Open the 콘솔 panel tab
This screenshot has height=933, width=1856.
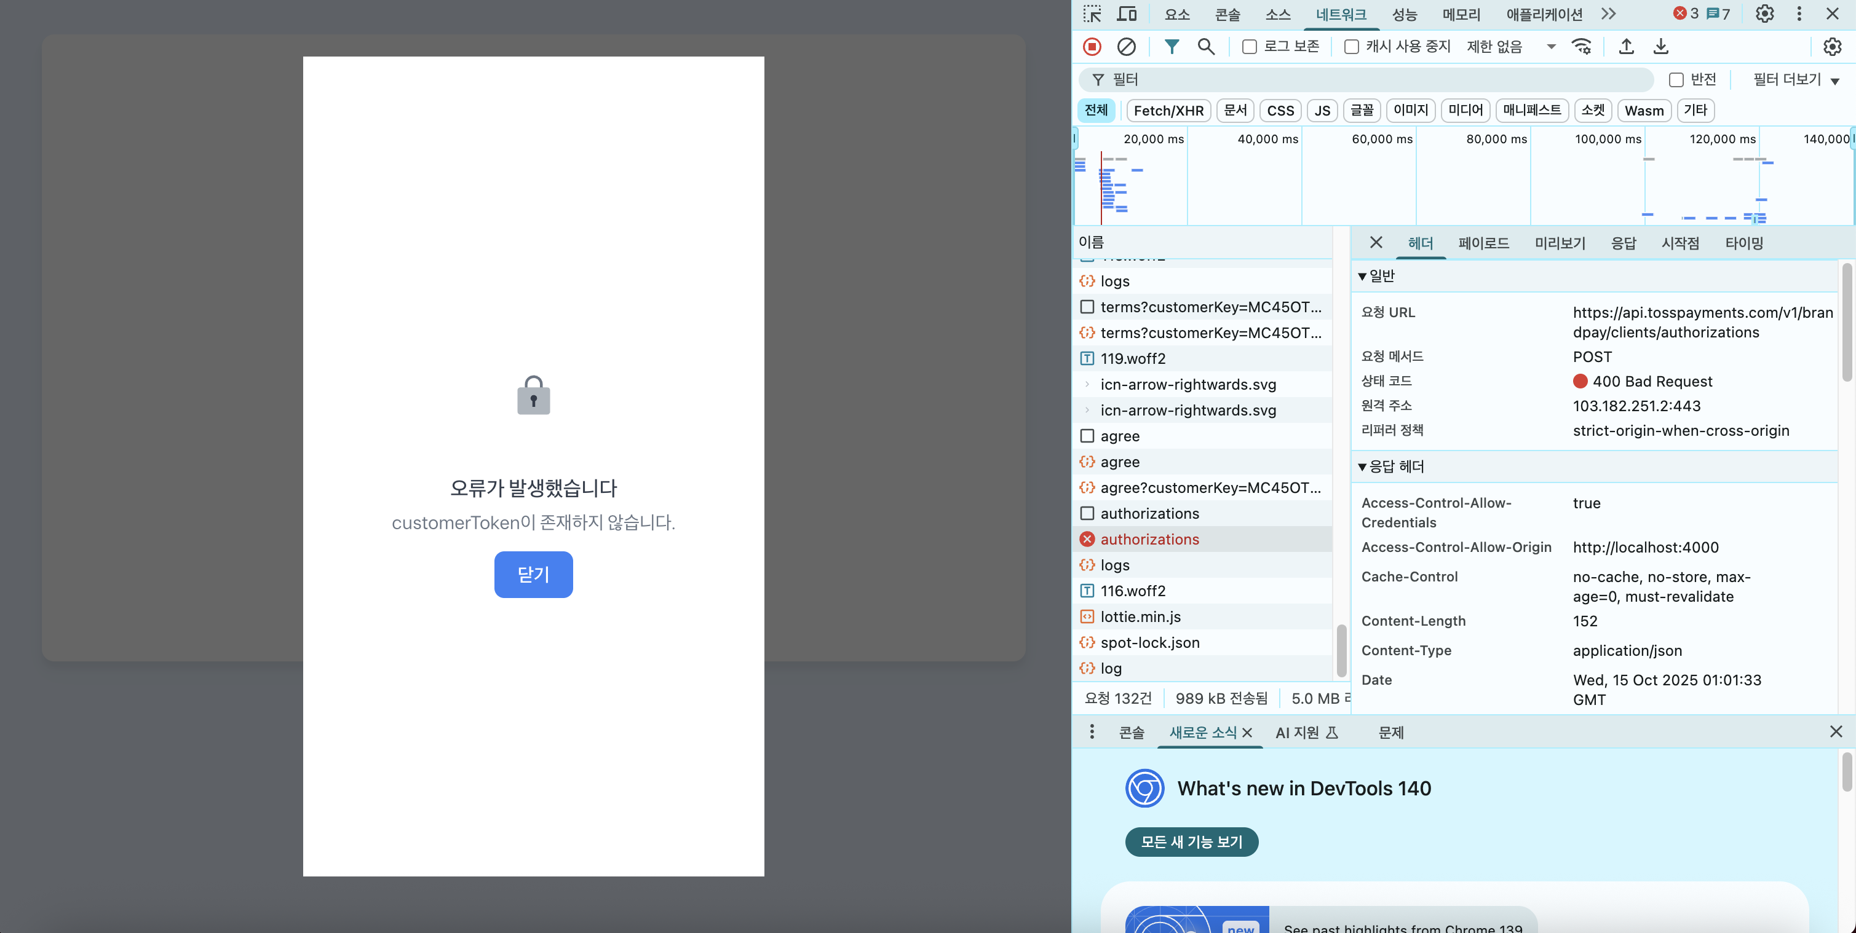(1227, 14)
